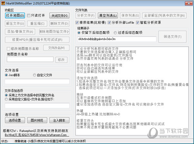This screenshot has width=194, height=144.
Task: Click the line 可以全部解压列表中的文件
Action: [97, 72]
